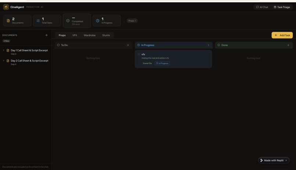Screen dimensions: 296x170
Task: Switch to the Wardrobe tab
Action: pyautogui.click(x=90, y=35)
